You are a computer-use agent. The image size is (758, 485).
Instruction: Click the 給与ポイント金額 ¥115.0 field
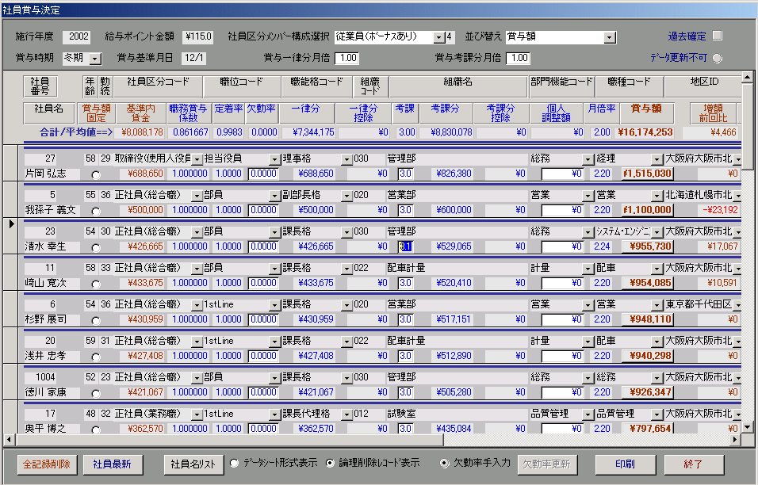tap(198, 36)
